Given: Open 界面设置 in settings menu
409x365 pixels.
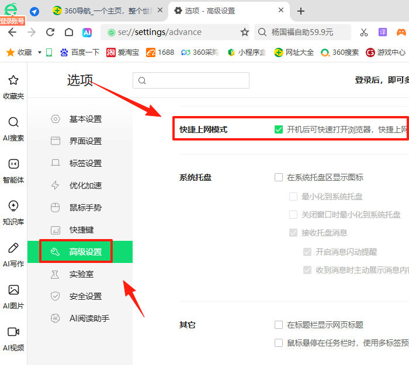Looking at the screenshot, I should point(80,141).
